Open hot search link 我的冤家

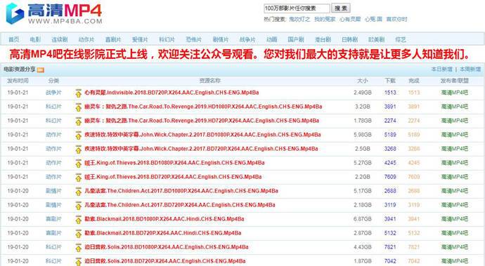point(325,19)
